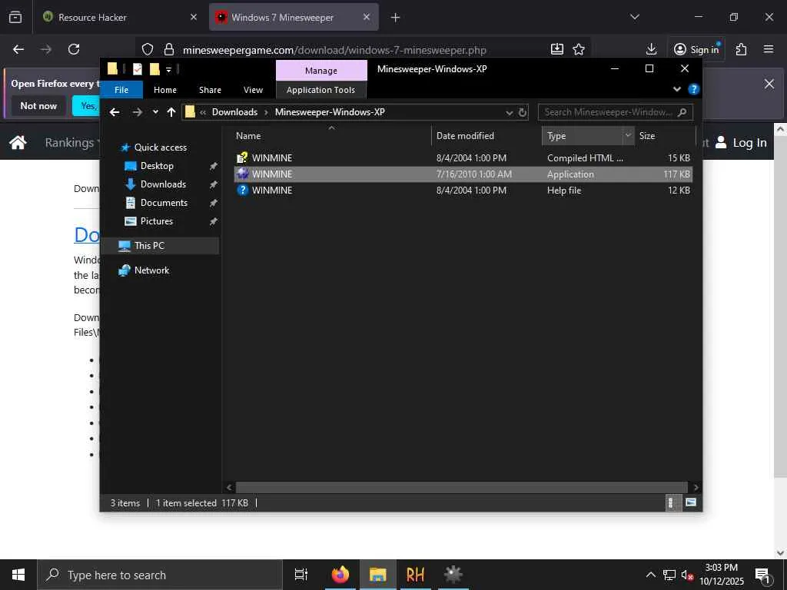The height and width of the screenshot is (590, 787).
Task: Click Downloads in the address breadcrumb
Action: [x=234, y=112]
